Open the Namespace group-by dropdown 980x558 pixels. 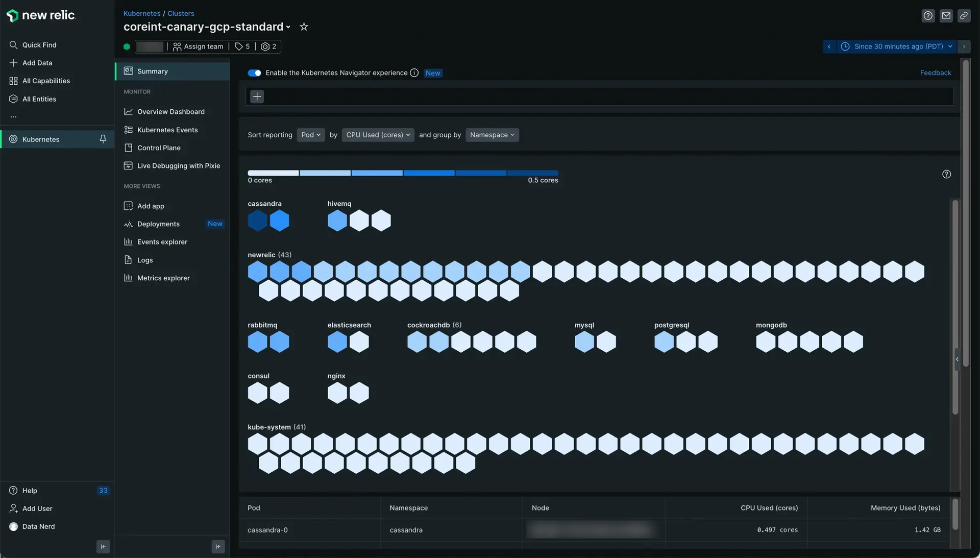492,135
